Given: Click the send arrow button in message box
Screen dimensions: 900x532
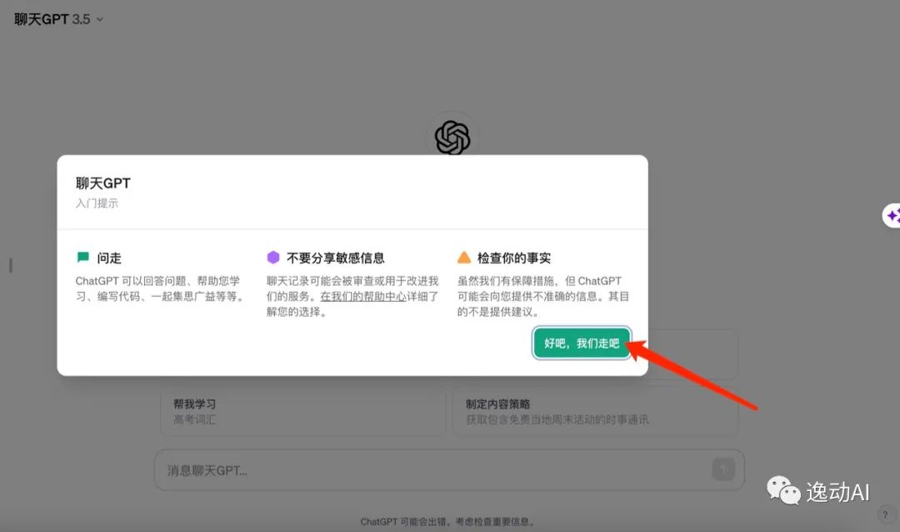Looking at the screenshot, I should coord(723,469).
